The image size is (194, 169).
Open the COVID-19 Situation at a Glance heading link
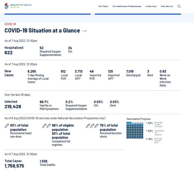tap(42, 31)
